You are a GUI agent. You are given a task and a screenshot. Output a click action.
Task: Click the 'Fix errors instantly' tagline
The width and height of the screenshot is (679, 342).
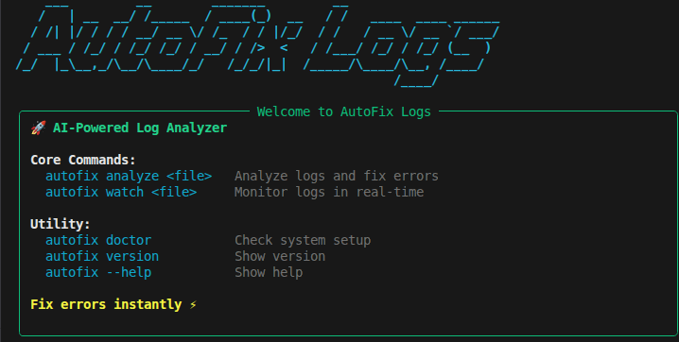pos(106,304)
